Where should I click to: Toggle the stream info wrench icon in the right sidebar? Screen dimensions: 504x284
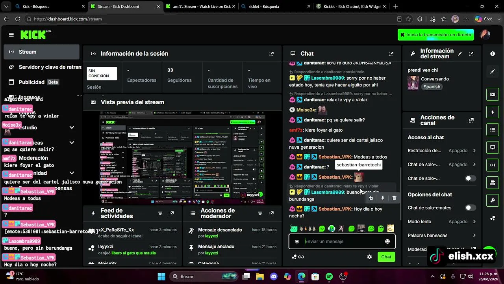(x=493, y=200)
